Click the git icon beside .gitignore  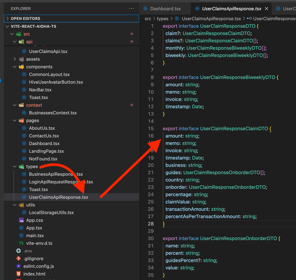(x=18, y=258)
